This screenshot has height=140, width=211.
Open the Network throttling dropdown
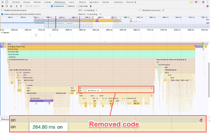pyautogui.click(x=94, y=14)
